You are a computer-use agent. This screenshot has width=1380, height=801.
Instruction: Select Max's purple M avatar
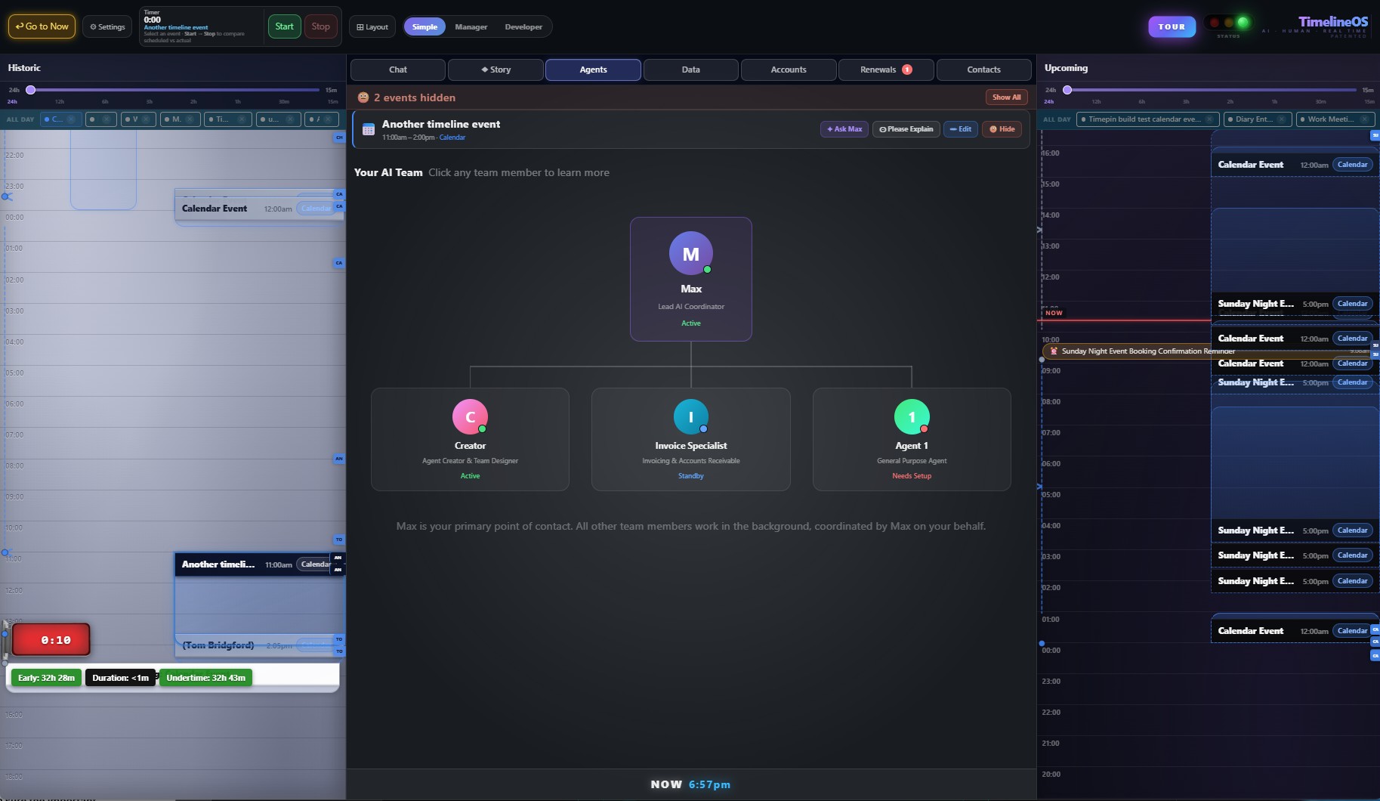tap(690, 254)
